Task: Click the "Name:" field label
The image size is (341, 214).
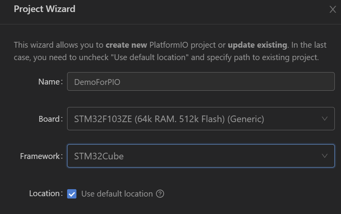Action: click(x=50, y=82)
